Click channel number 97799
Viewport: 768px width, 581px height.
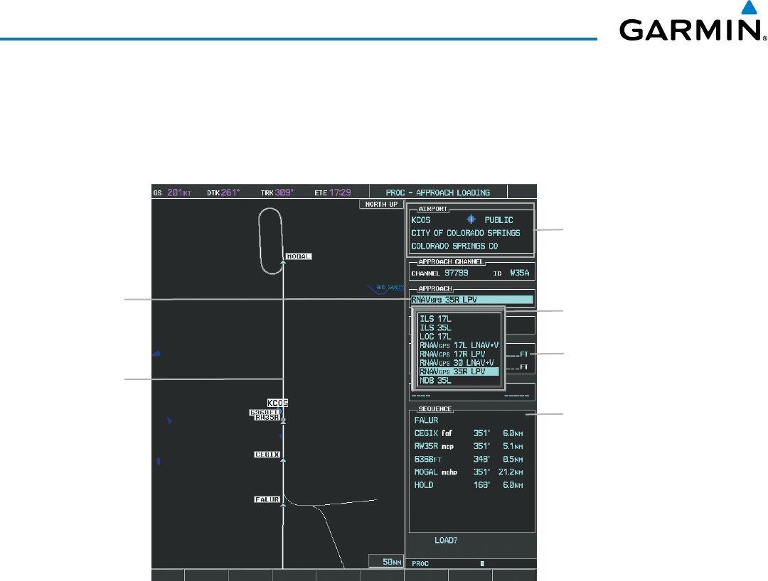point(456,273)
